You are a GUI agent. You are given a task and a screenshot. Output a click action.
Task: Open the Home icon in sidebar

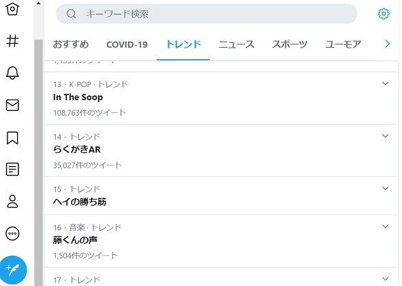click(12, 9)
